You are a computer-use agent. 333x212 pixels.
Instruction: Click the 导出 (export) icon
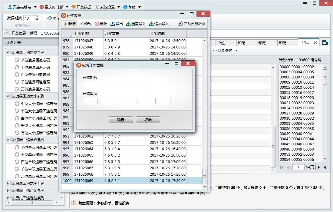113,24
